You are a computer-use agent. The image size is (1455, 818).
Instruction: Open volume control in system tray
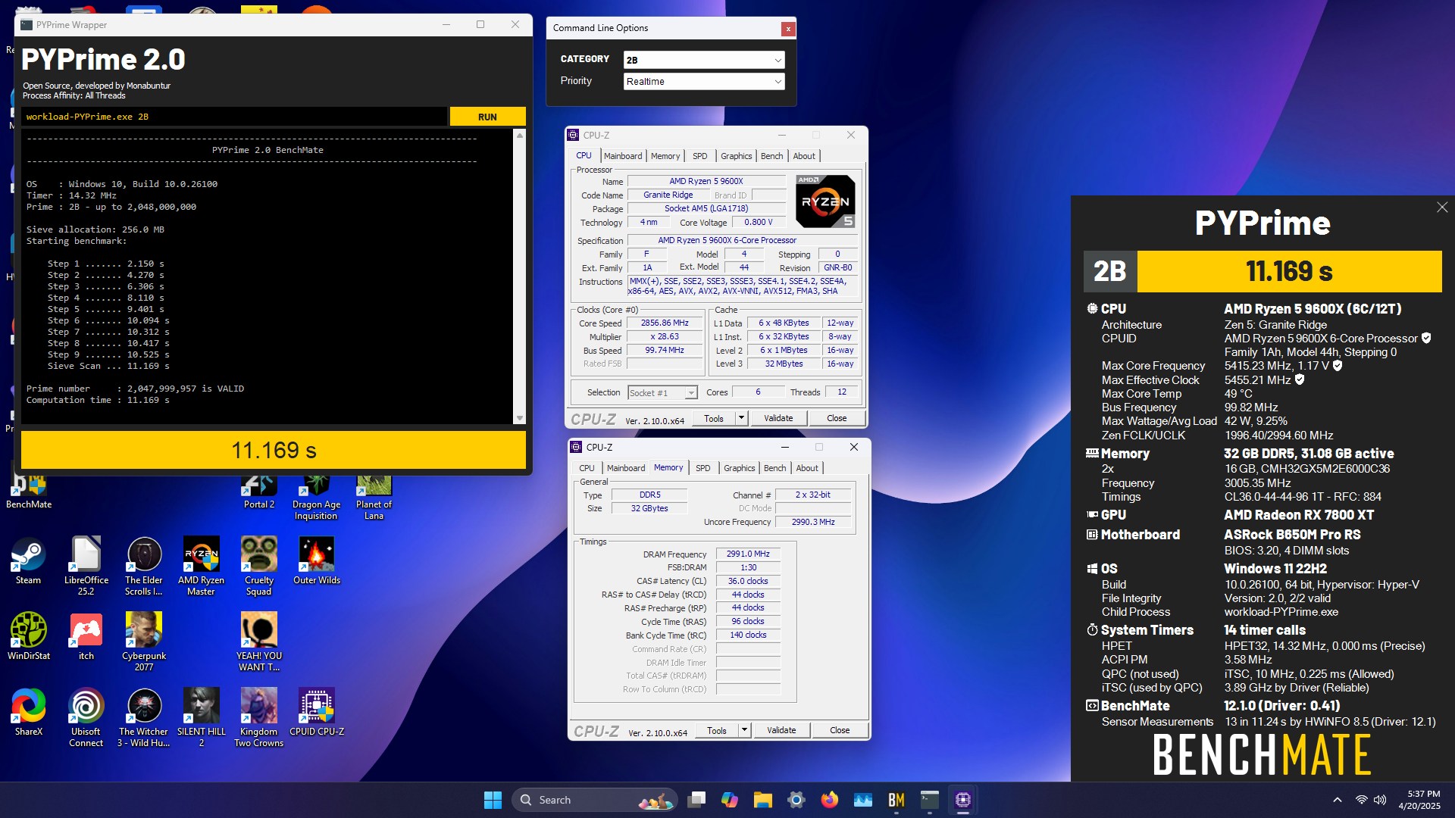click(1380, 800)
